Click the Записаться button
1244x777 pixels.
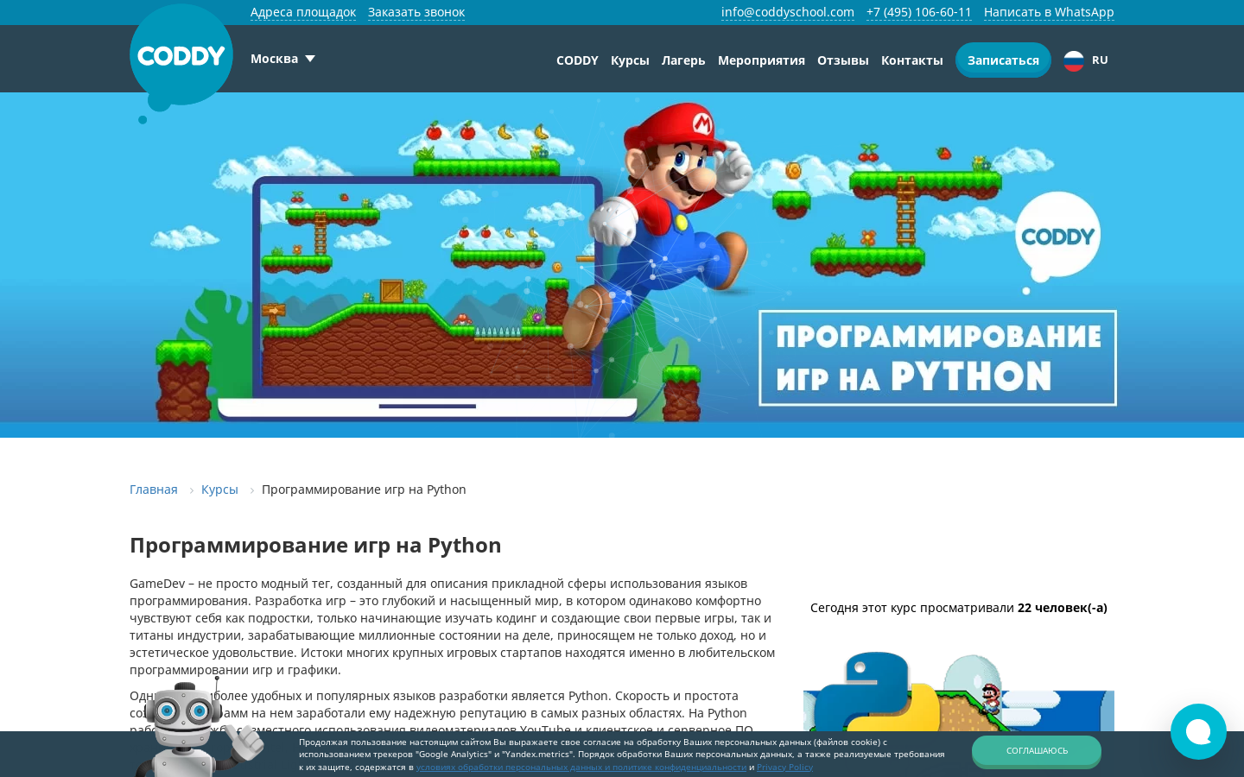1003,60
